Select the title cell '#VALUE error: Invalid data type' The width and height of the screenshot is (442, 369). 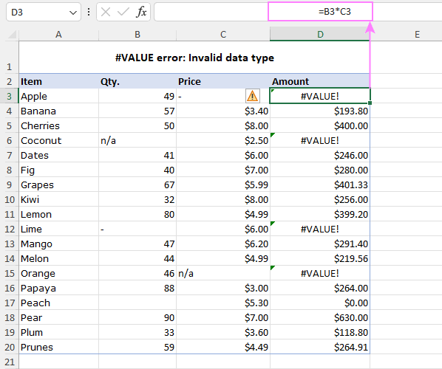pyautogui.click(x=194, y=58)
